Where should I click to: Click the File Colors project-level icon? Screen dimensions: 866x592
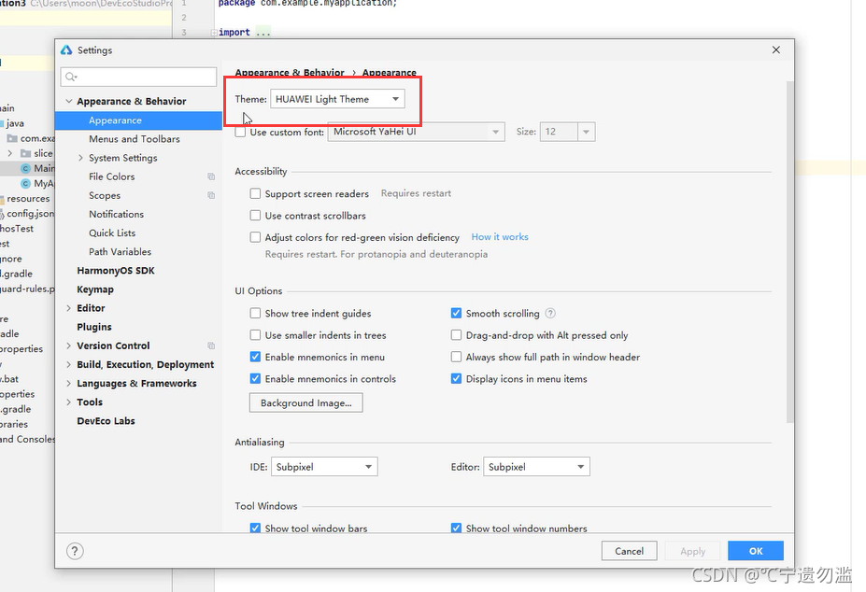(x=211, y=176)
